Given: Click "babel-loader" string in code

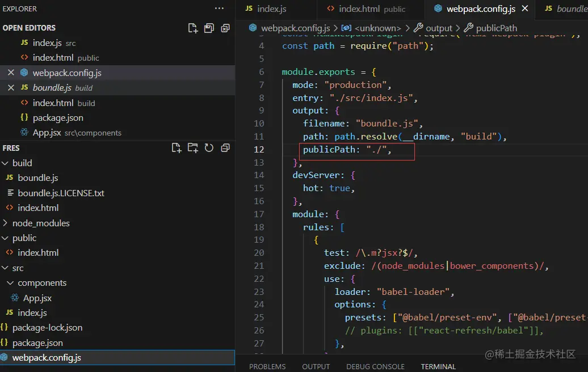Looking at the screenshot, I should [413, 292].
